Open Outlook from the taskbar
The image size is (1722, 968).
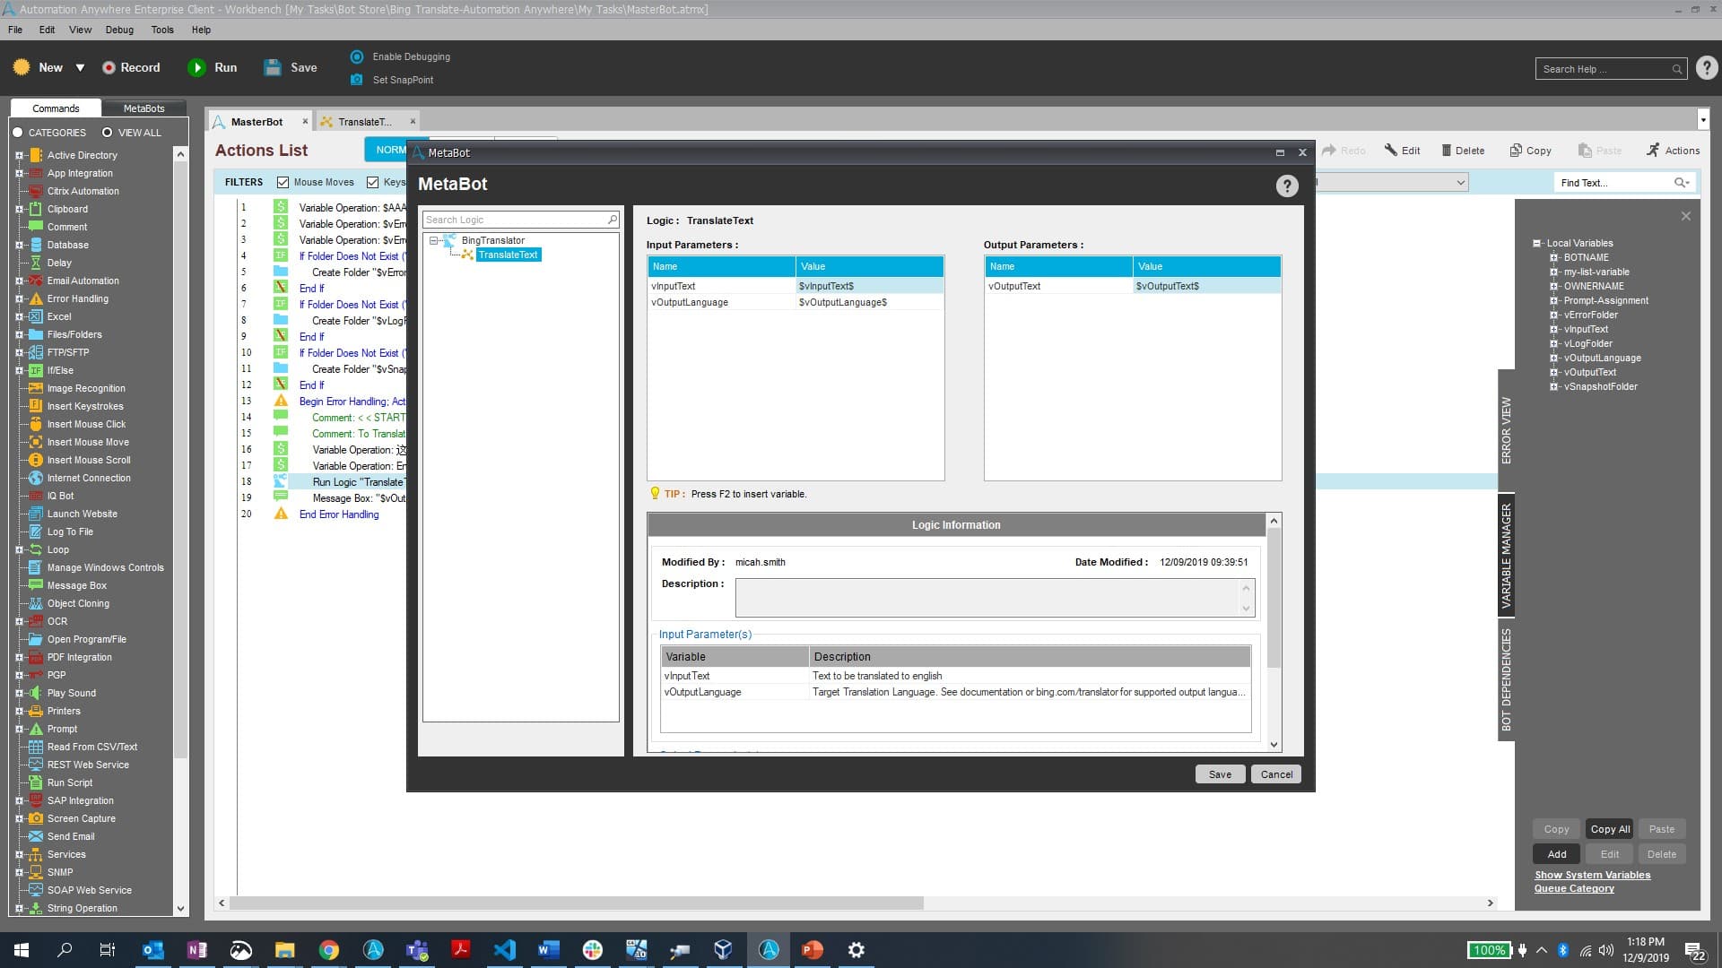coord(153,950)
